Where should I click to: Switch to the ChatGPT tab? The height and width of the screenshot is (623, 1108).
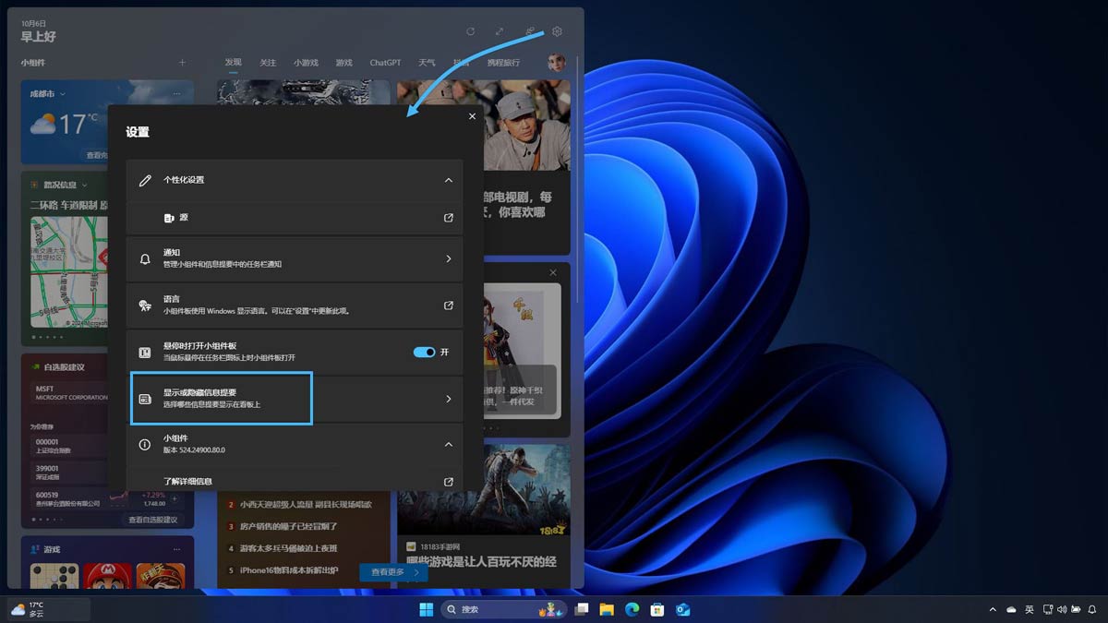click(x=385, y=63)
